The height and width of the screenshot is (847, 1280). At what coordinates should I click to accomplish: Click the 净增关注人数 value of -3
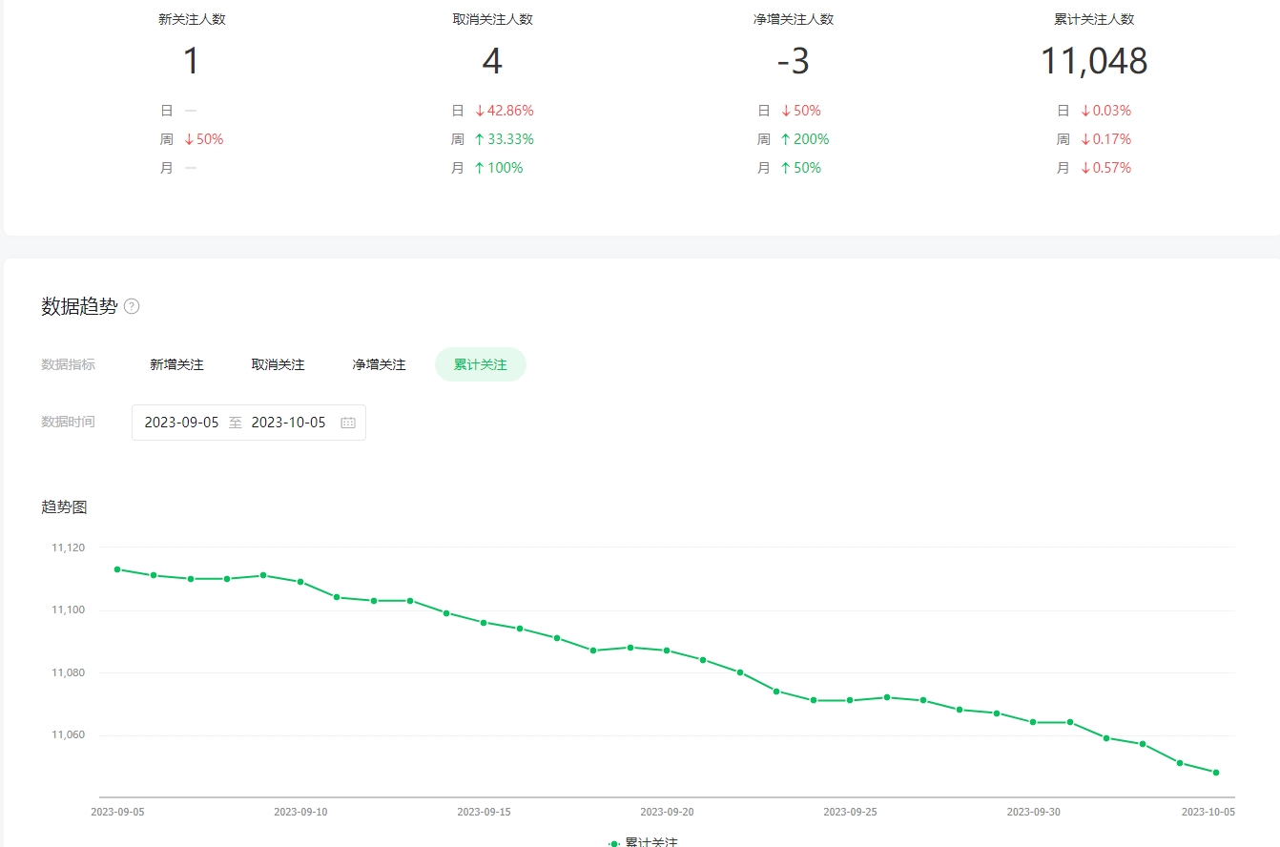coord(793,61)
